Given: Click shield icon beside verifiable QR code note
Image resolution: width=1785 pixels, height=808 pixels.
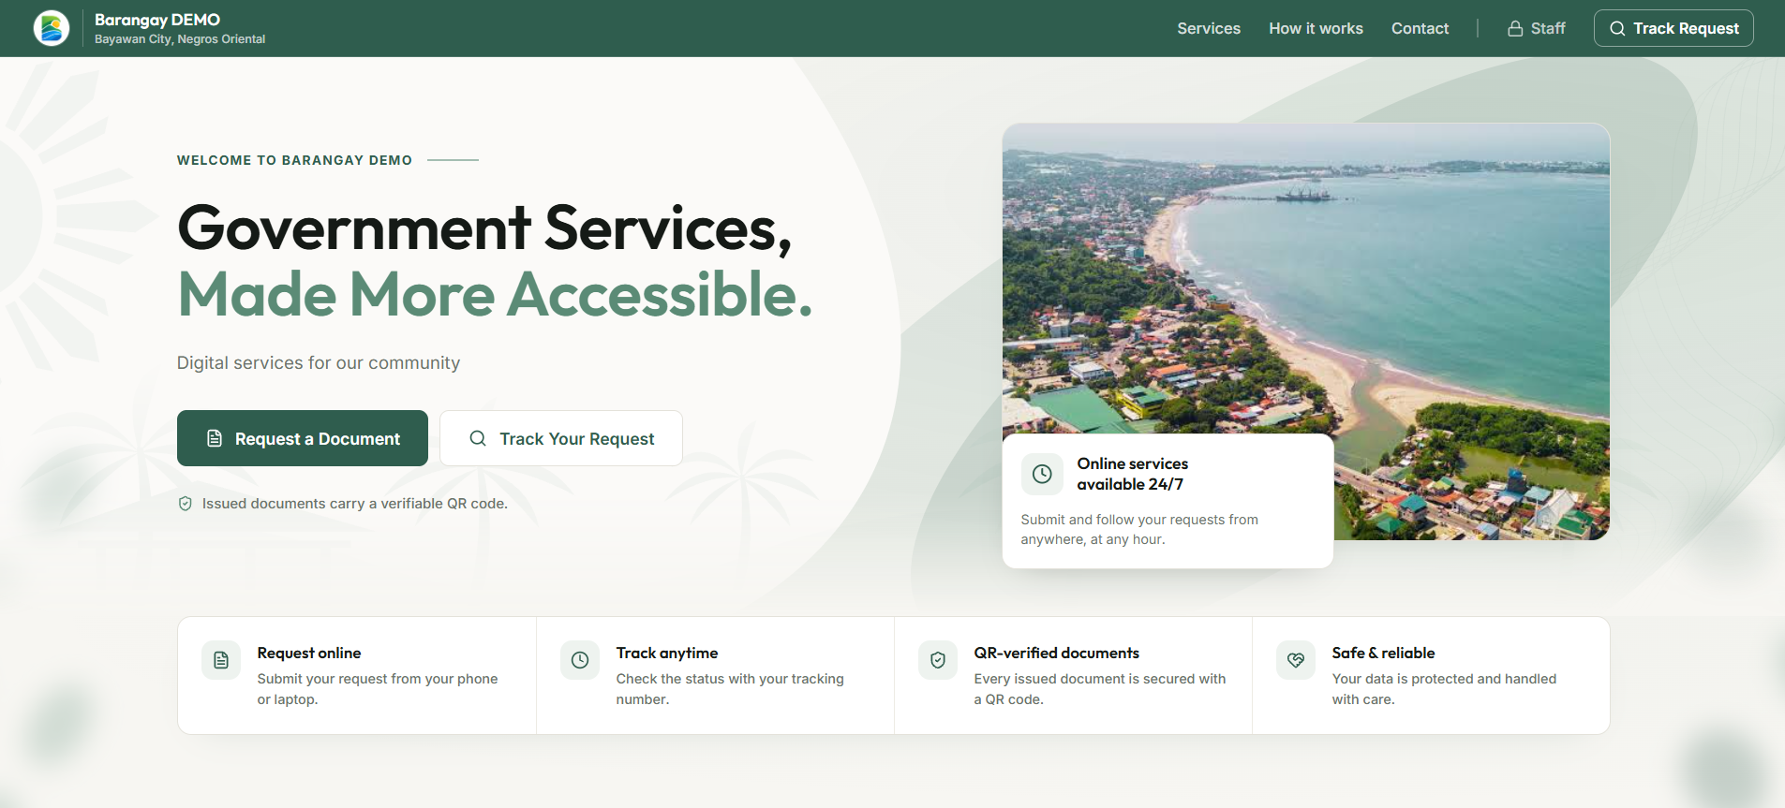Looking at the screenshot, I should (186, 504).
